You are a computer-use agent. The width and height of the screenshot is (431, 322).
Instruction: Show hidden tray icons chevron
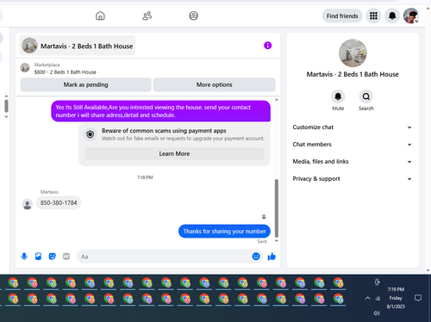pyautogui.click(x=367, y=298)
